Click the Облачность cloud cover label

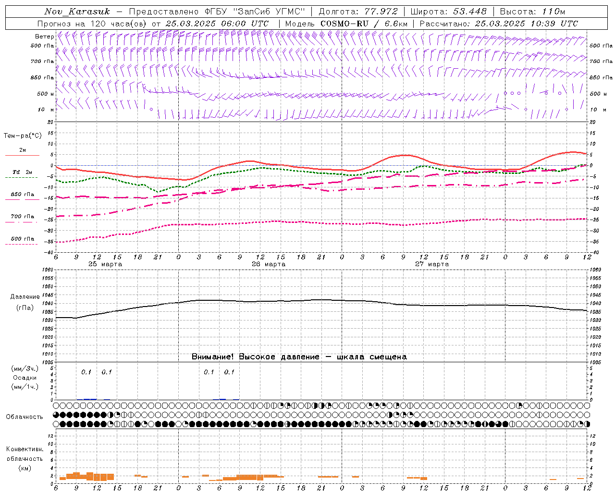[25, 417]
